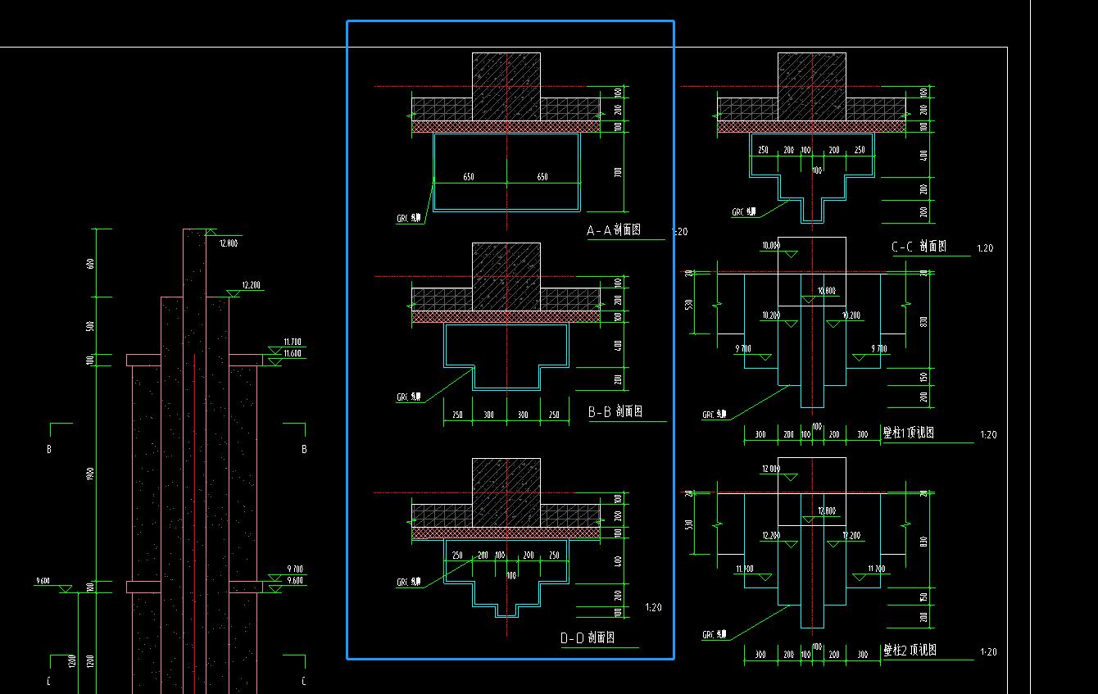Screen dimensions: 1098x694
Task: Select the 1:20 scale beside 壁柱2 title
Action: point(988,652)
